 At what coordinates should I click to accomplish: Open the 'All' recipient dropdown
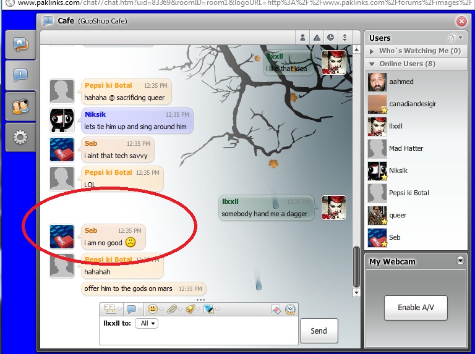[148, 323]
